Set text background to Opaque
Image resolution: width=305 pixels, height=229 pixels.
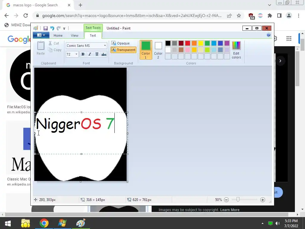coord(120,43)
